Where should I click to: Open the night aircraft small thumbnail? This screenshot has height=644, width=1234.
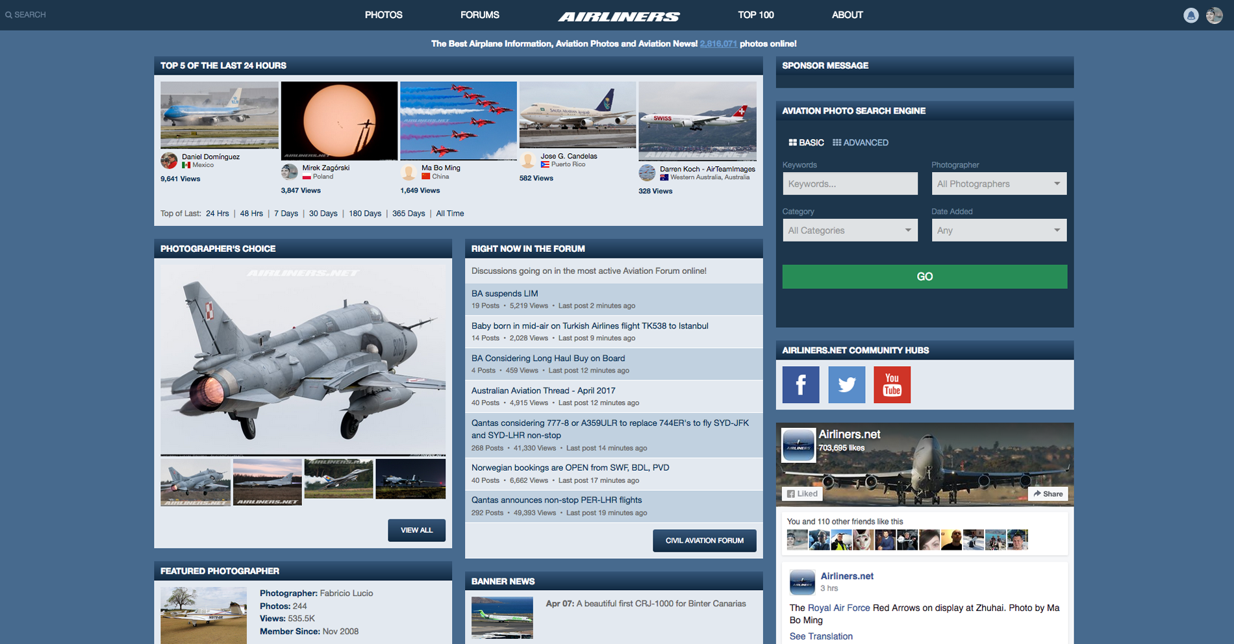point(410,479)
